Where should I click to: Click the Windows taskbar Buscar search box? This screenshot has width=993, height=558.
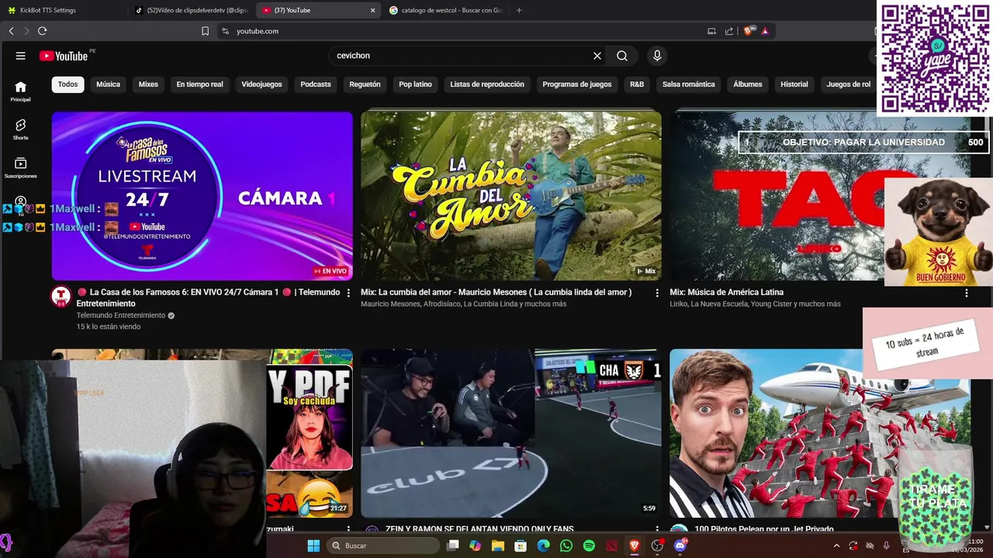click(x=383, y=546)
